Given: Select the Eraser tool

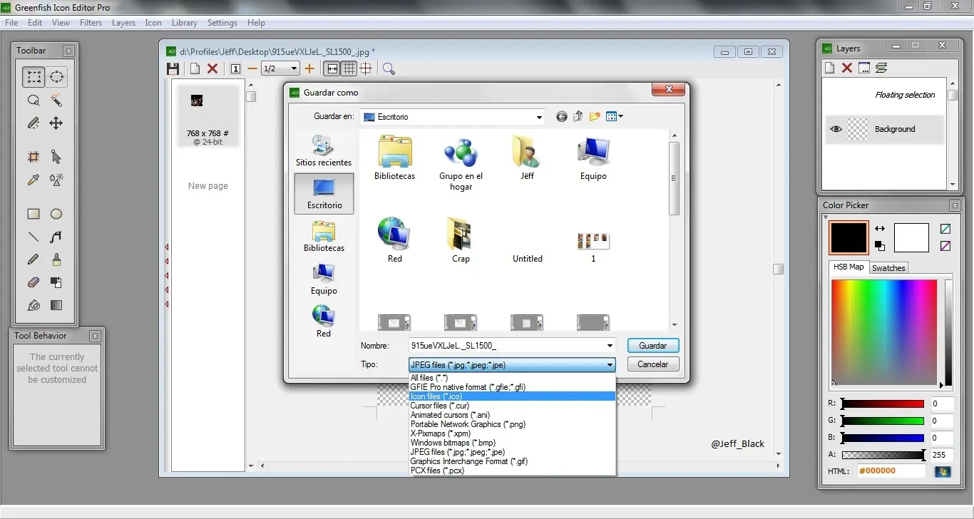Looking at the screenshot, I should tap(34, 282).
